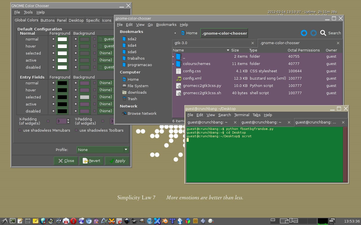This screenshot has height=225, width=361.
Task: Expand the colourschemes folder row
Action: (x=173, y=64)
